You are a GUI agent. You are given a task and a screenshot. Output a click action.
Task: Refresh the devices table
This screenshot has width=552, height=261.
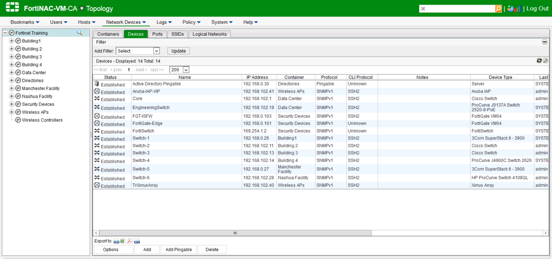539,61
